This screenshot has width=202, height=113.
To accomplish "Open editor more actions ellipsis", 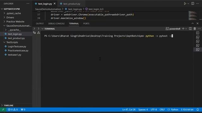I will [x=198, y=3].
